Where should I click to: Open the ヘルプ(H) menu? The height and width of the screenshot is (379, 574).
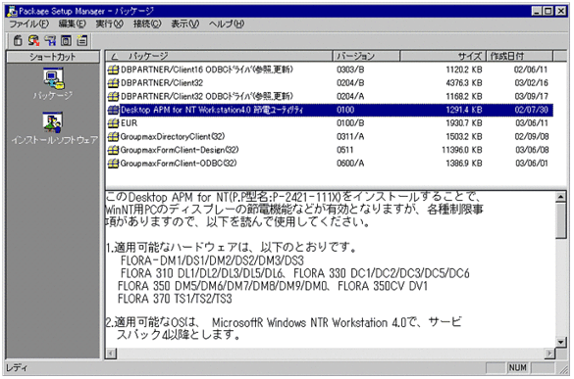[x=227, y=24]
